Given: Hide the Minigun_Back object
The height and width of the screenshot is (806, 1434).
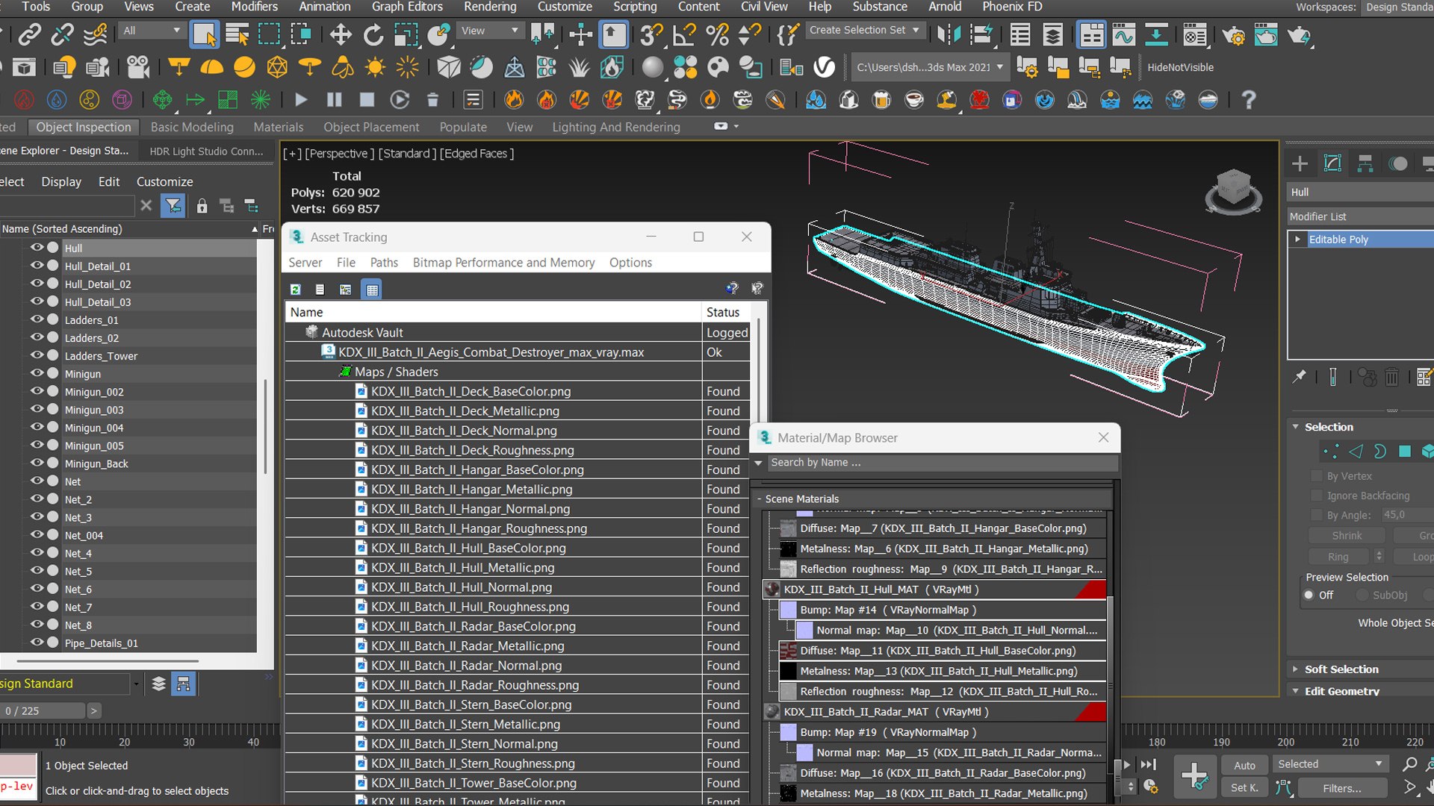Looking at the screenshot, I should coord(37,463).
